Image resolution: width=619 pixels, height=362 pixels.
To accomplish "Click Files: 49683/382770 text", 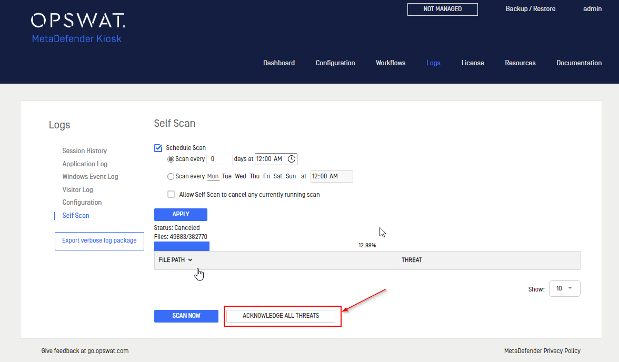I will (x=181, y=237).
